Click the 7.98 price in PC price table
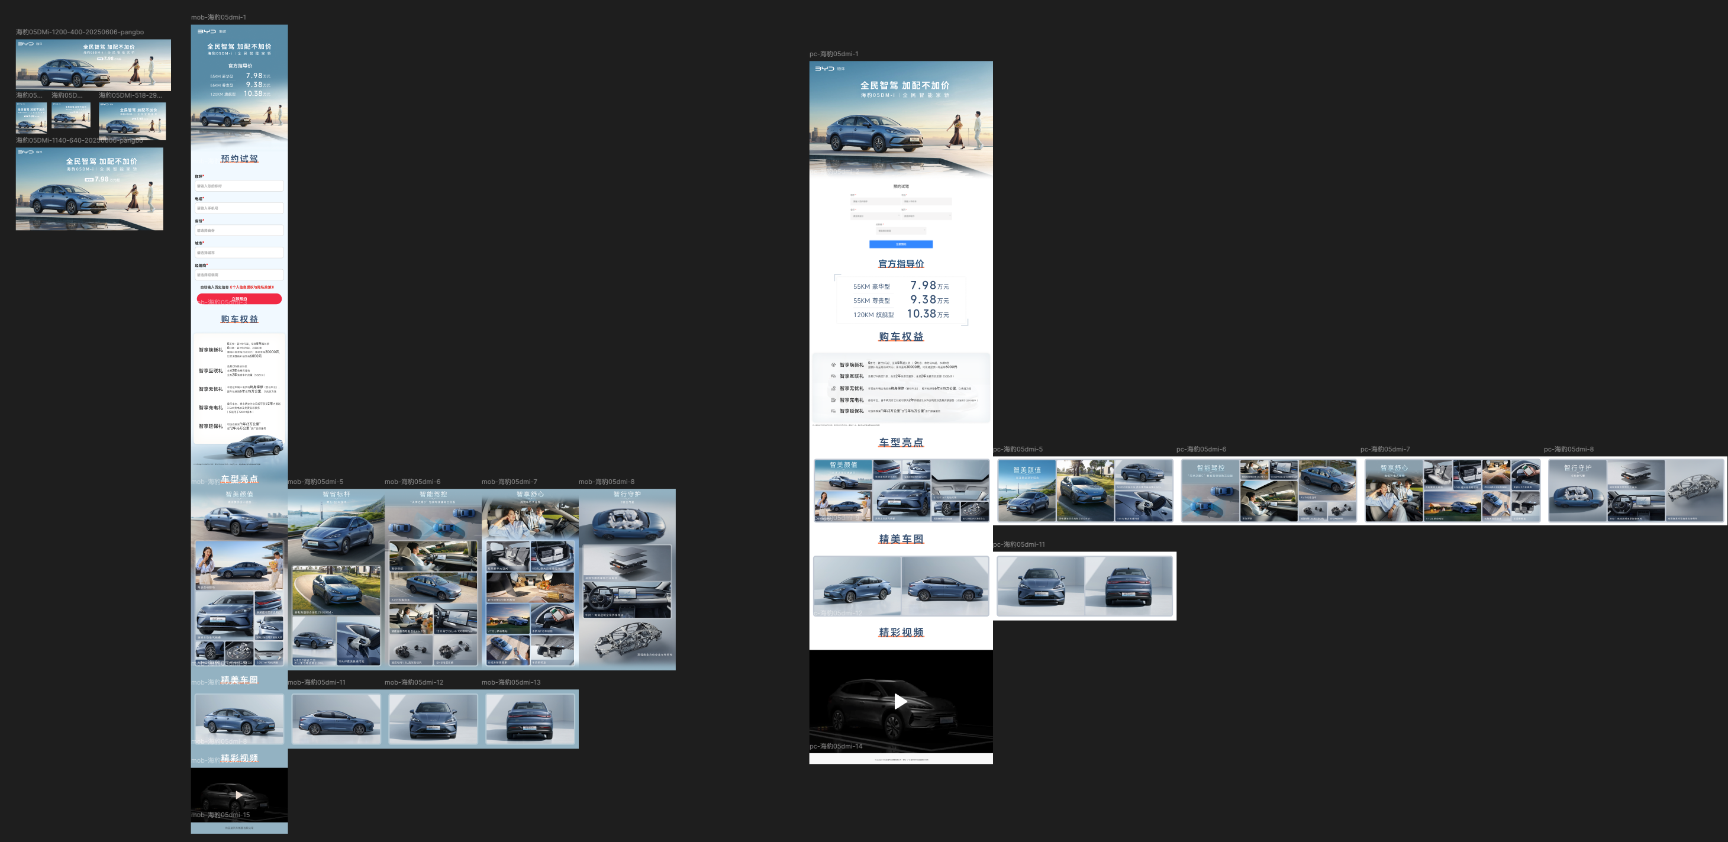Screen dimensions: 1728x842 tap(923, 285)
